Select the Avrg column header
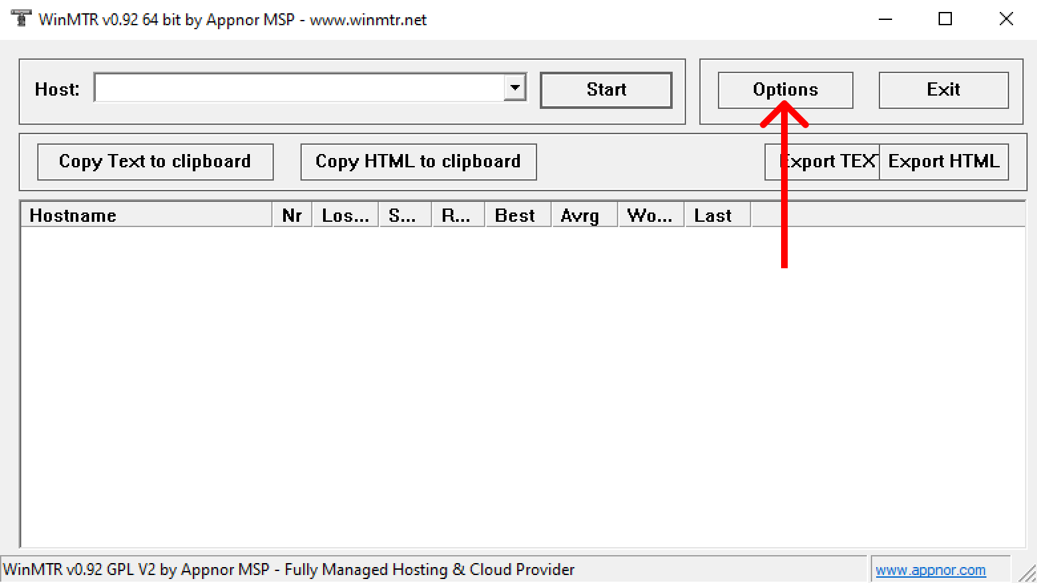The image size is (1037, 583). tap(585, 215)
